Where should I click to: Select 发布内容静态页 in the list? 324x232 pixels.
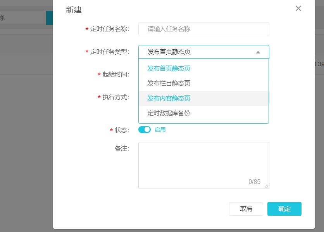click(x=169, y=99)
